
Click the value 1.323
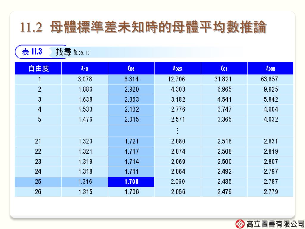[x=85, y=141]
